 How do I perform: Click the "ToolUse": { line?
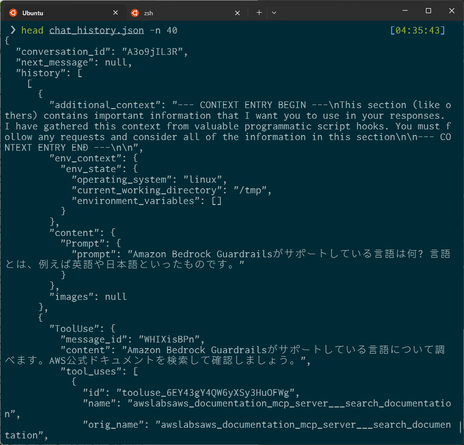[x=83, y=328]
